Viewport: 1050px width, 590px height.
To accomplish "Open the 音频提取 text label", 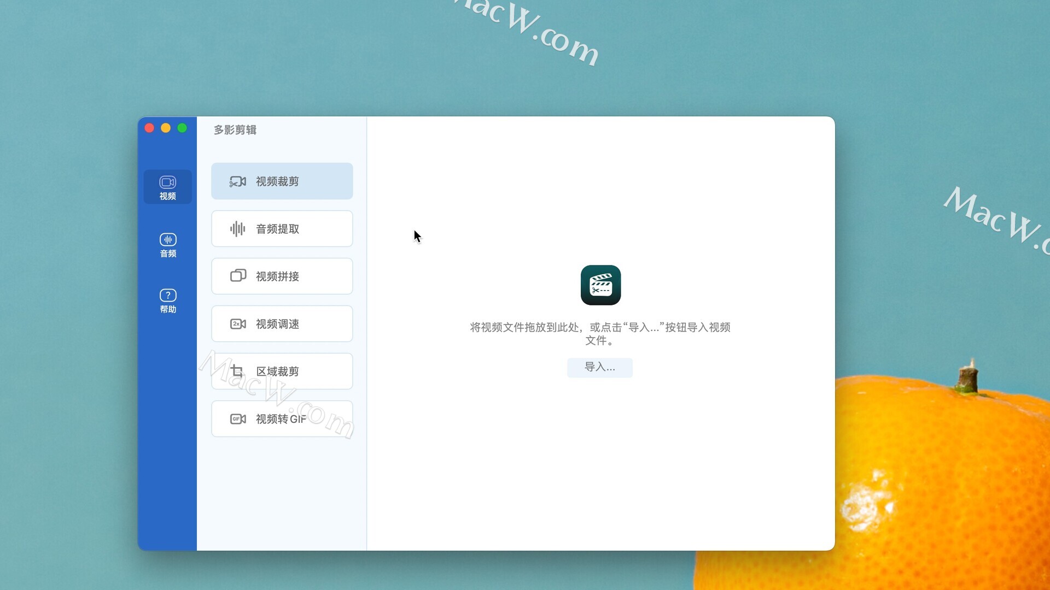I will click(277, 229).
